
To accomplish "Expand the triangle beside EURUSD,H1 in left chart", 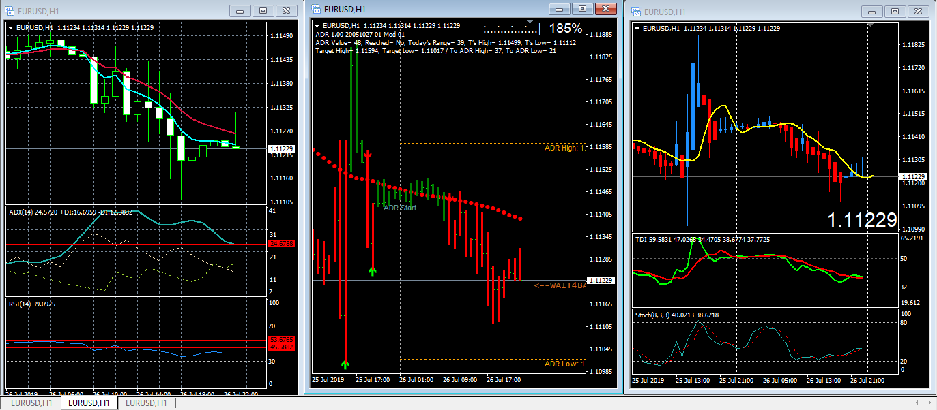I will 10,27.
